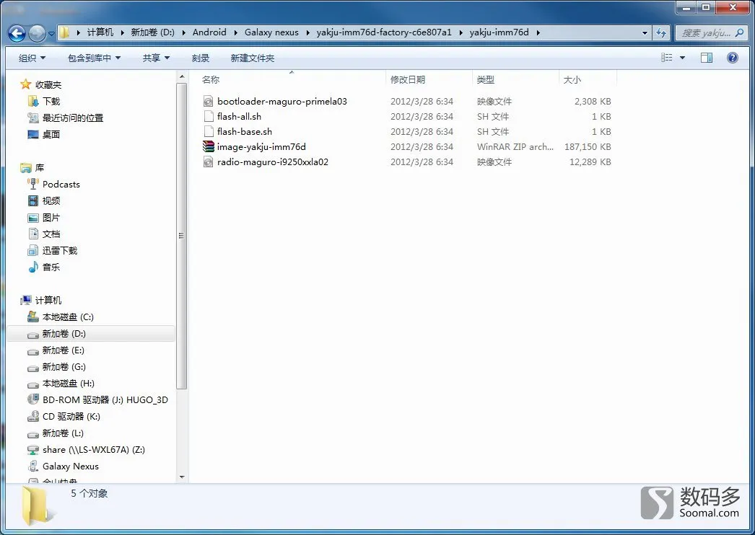Click Galaxy nexus breadcrumb segment
755x535 pixels.
coord(271,32)
